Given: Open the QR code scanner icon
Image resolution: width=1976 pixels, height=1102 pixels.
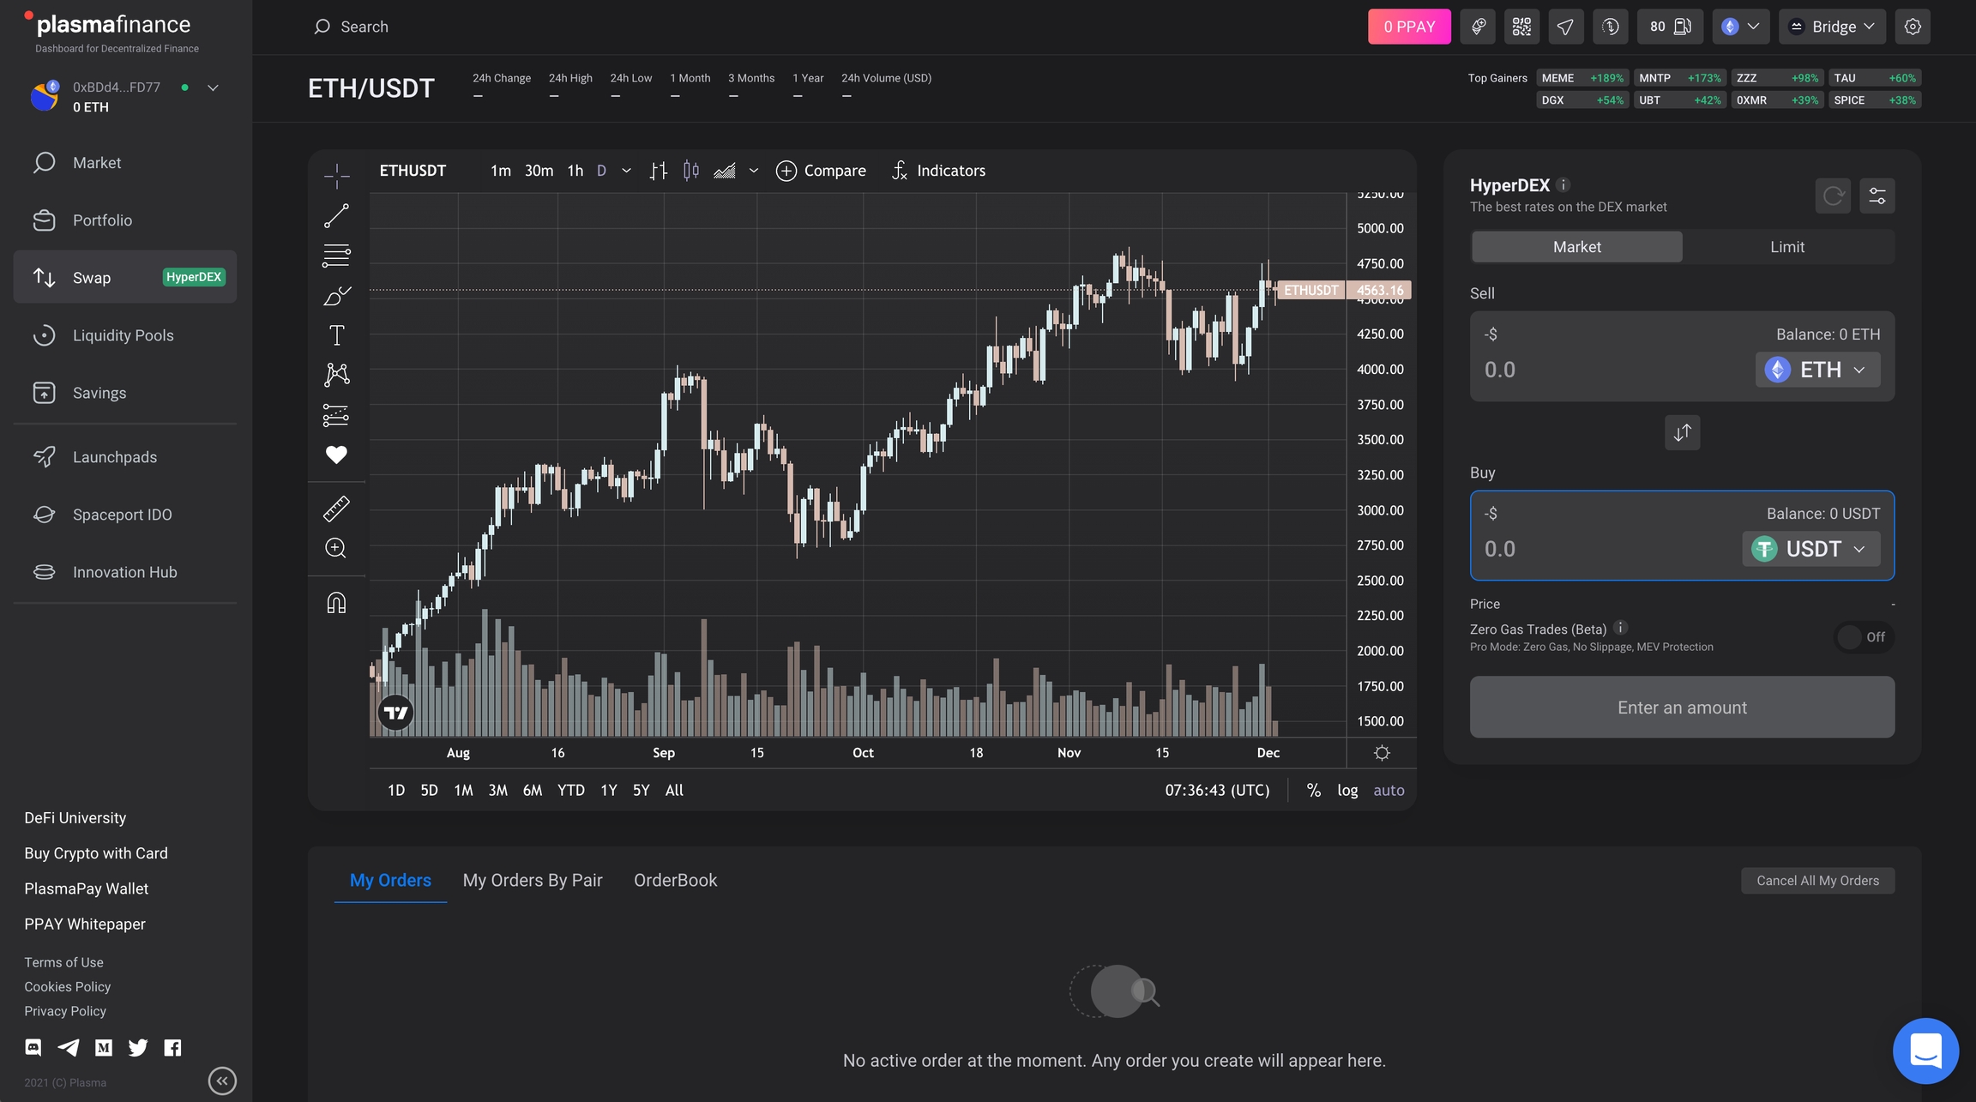Looking at the screenshot, I should pyautogui.click(x=1521, y=27).
